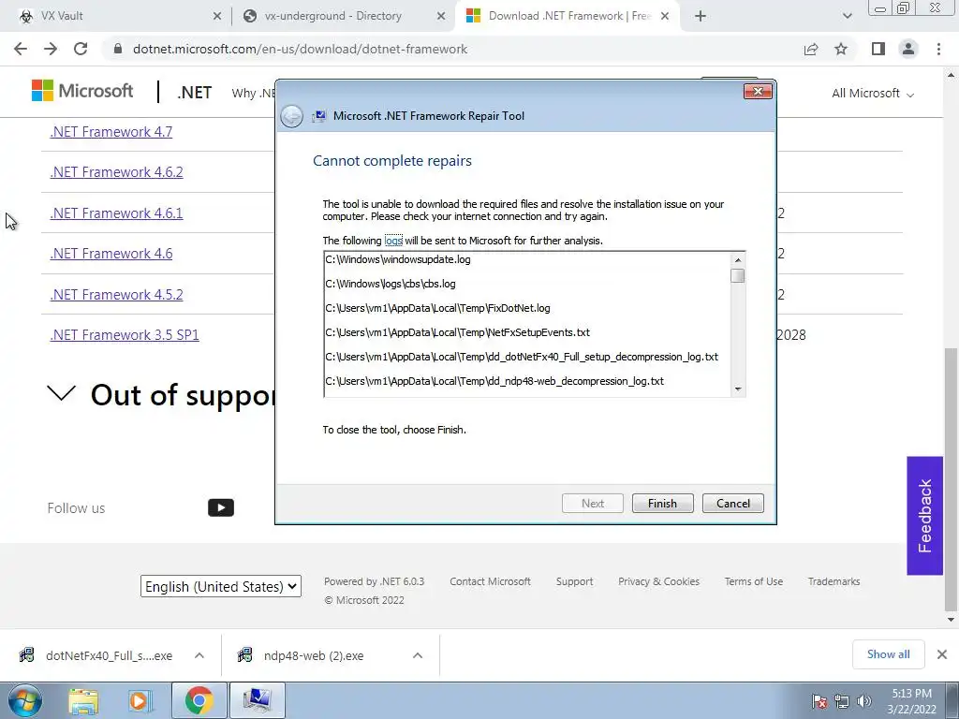Open the .NET Framework 4.7 link
This screenshot has height=719, width=959.
tap(111, 132)
